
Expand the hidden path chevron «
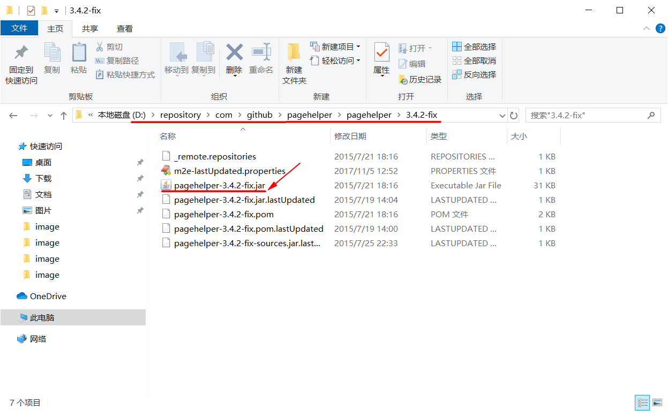click(91, 115)
